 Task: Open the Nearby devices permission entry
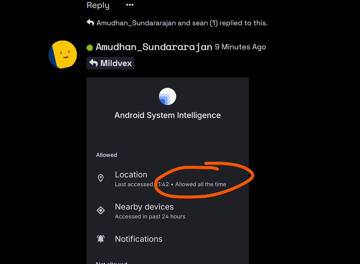click(x=168, y=211)
